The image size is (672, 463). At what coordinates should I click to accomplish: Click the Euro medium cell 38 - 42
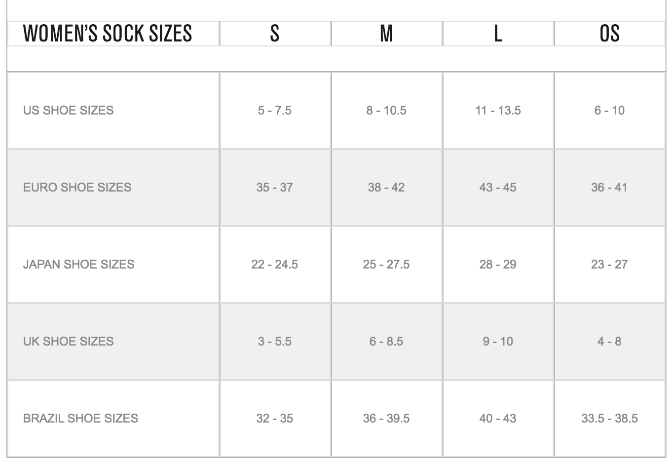pyautogui.click(x=386, y=187)
